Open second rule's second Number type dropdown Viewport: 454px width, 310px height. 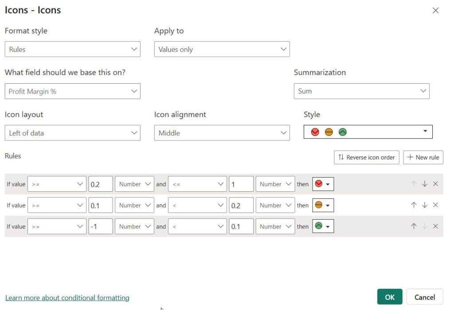point(275,205)
